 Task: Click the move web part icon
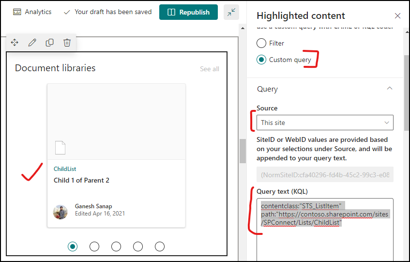[x=15, y=42]
